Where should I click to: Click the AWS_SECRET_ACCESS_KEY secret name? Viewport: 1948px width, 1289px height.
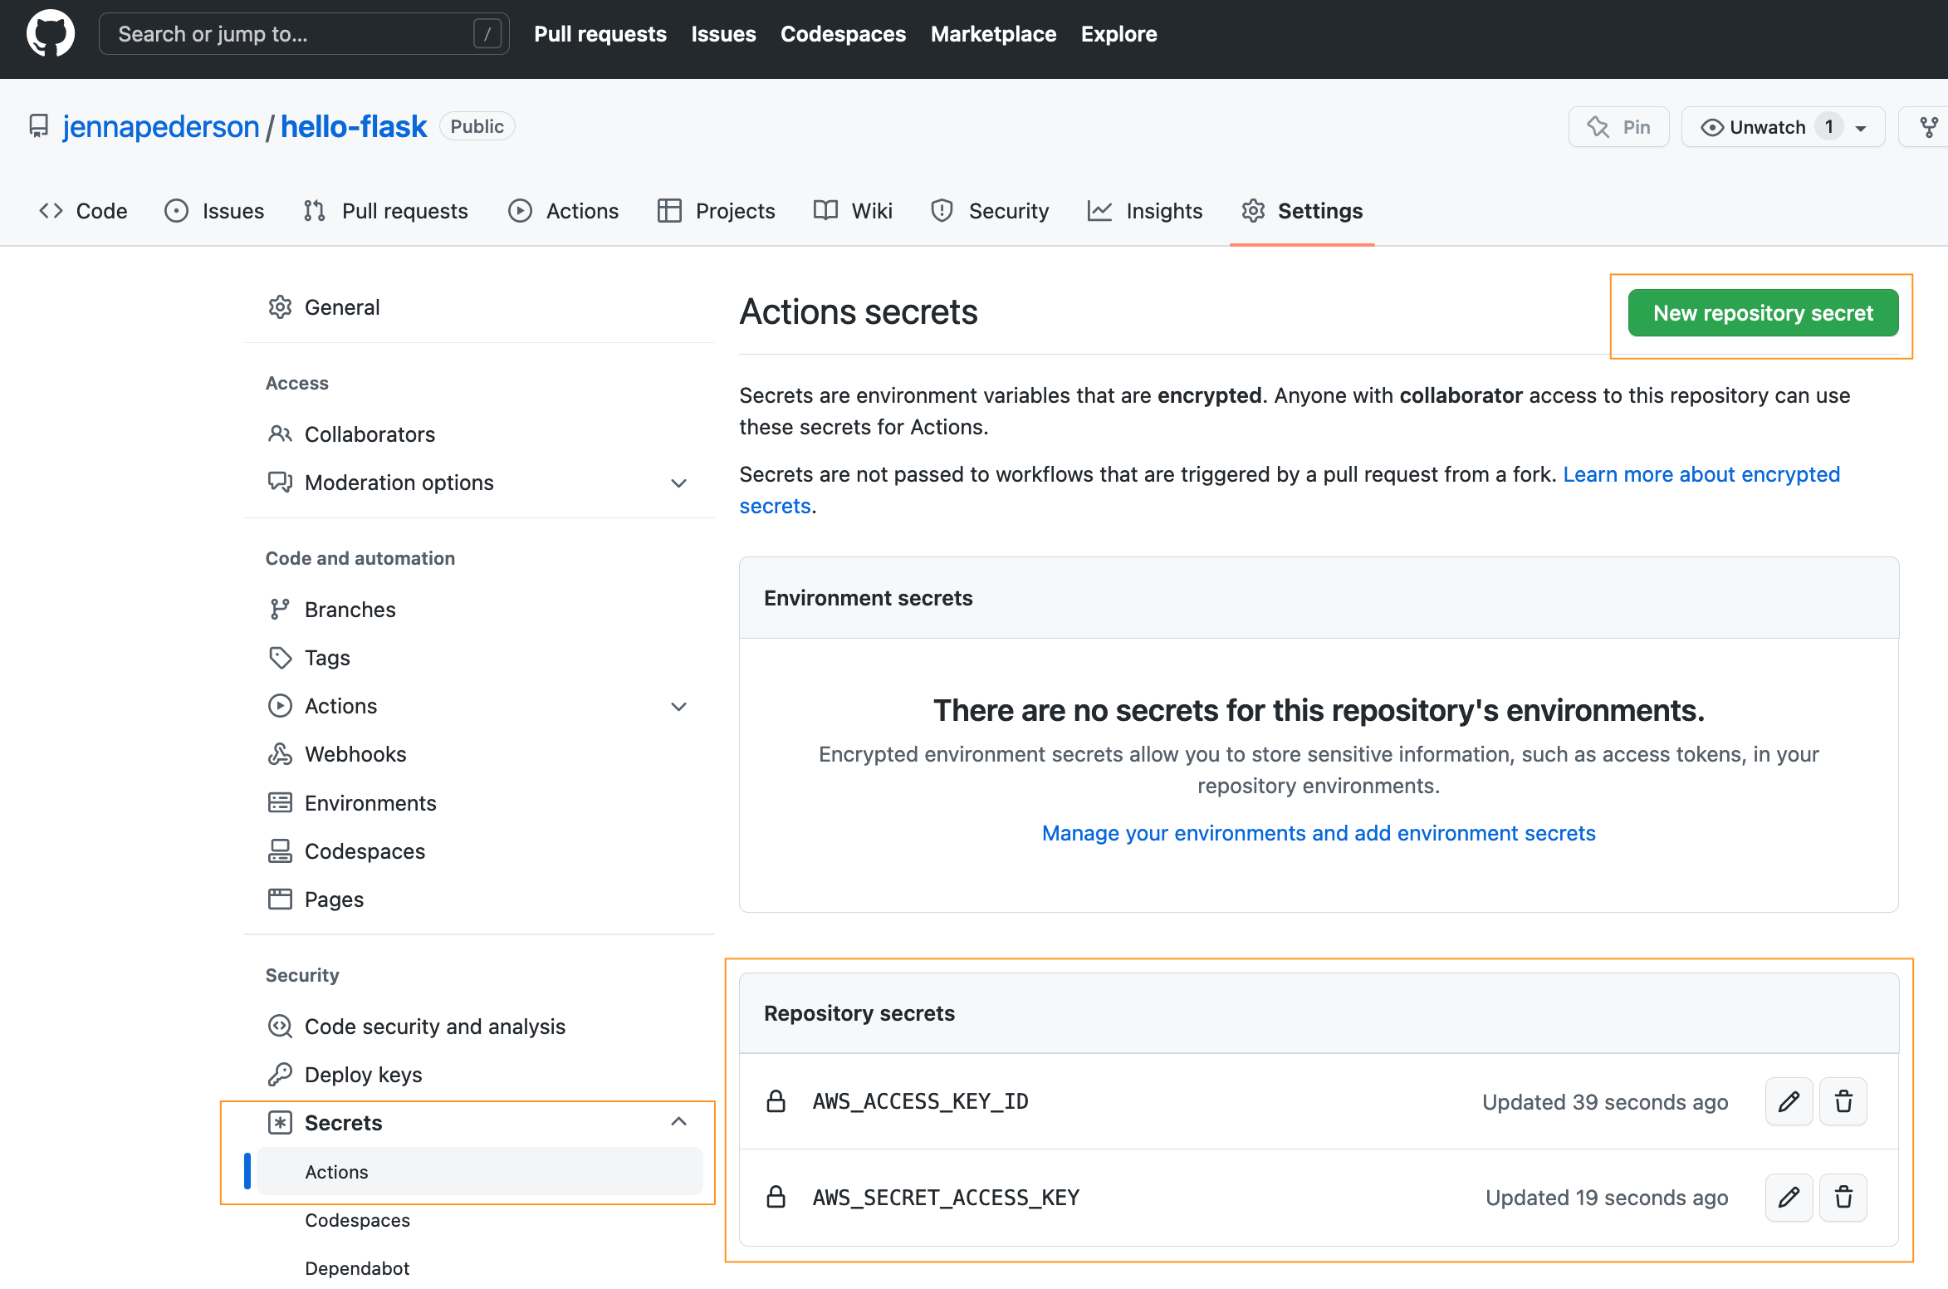(946, 1198)
